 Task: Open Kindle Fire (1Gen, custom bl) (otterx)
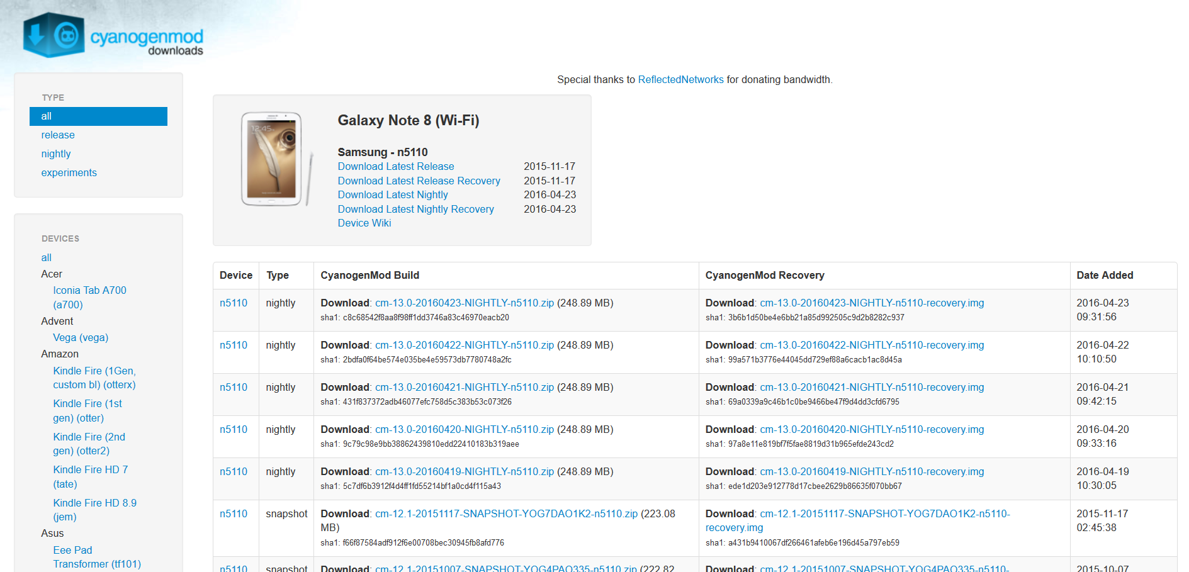[x=94, y=378]
